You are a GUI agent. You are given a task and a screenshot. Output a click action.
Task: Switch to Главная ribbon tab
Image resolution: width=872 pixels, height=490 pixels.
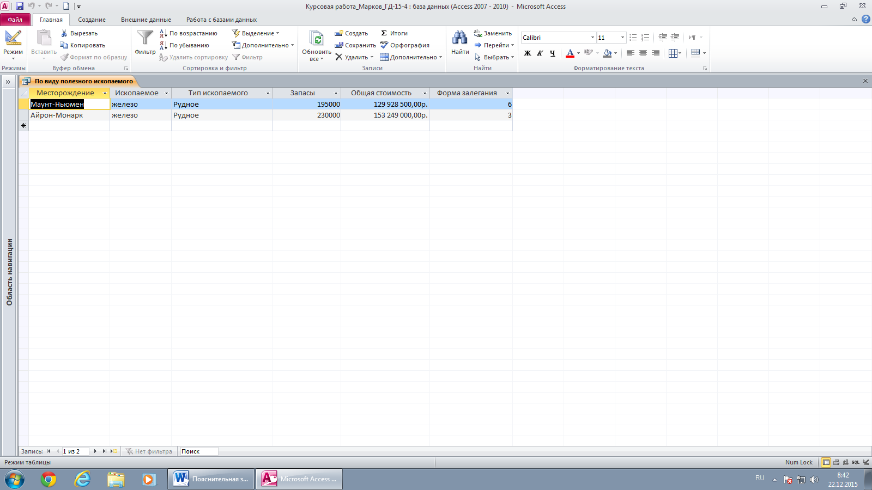(51, 20)
